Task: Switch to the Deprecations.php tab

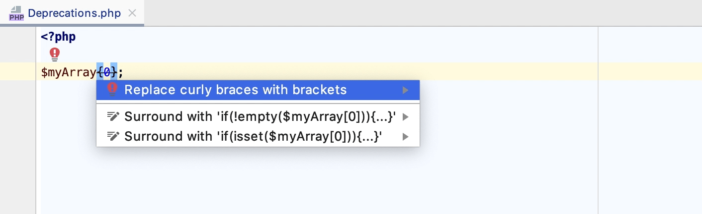Action: (x=75, y=13)
